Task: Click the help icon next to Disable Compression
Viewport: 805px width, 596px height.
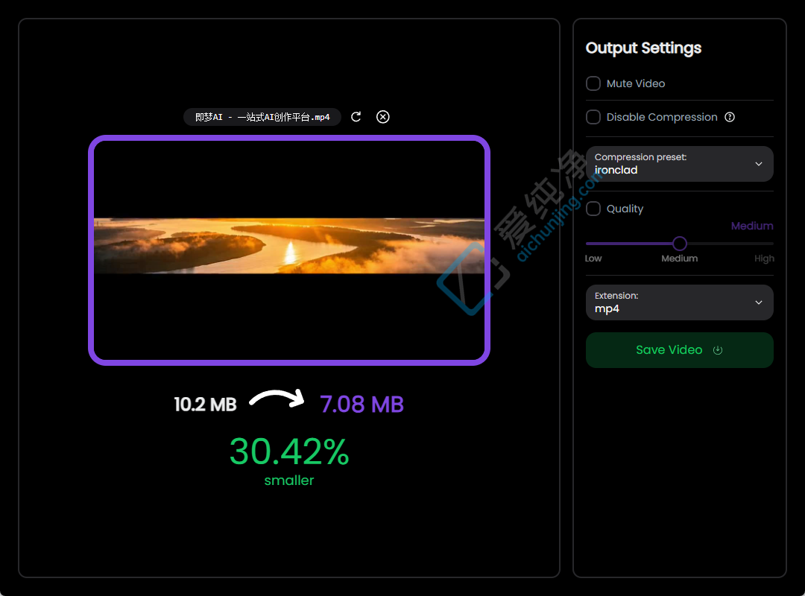Action: 730,117
